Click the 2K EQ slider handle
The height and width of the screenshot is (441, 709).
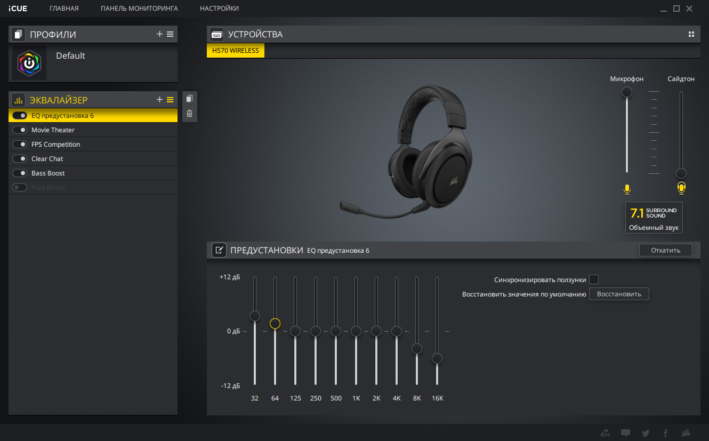coord(376,331)
